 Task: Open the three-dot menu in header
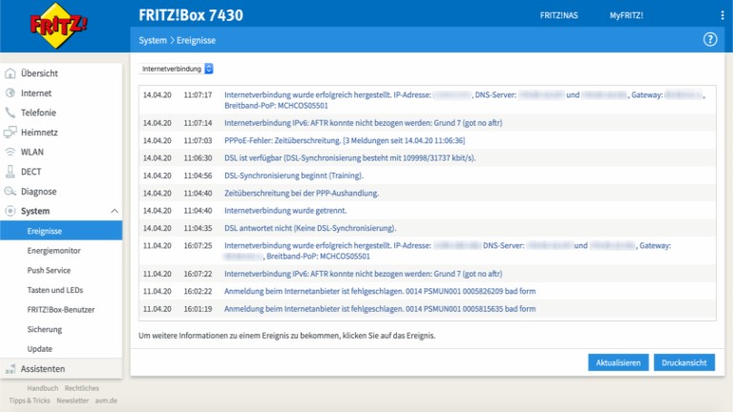point(722,15)
